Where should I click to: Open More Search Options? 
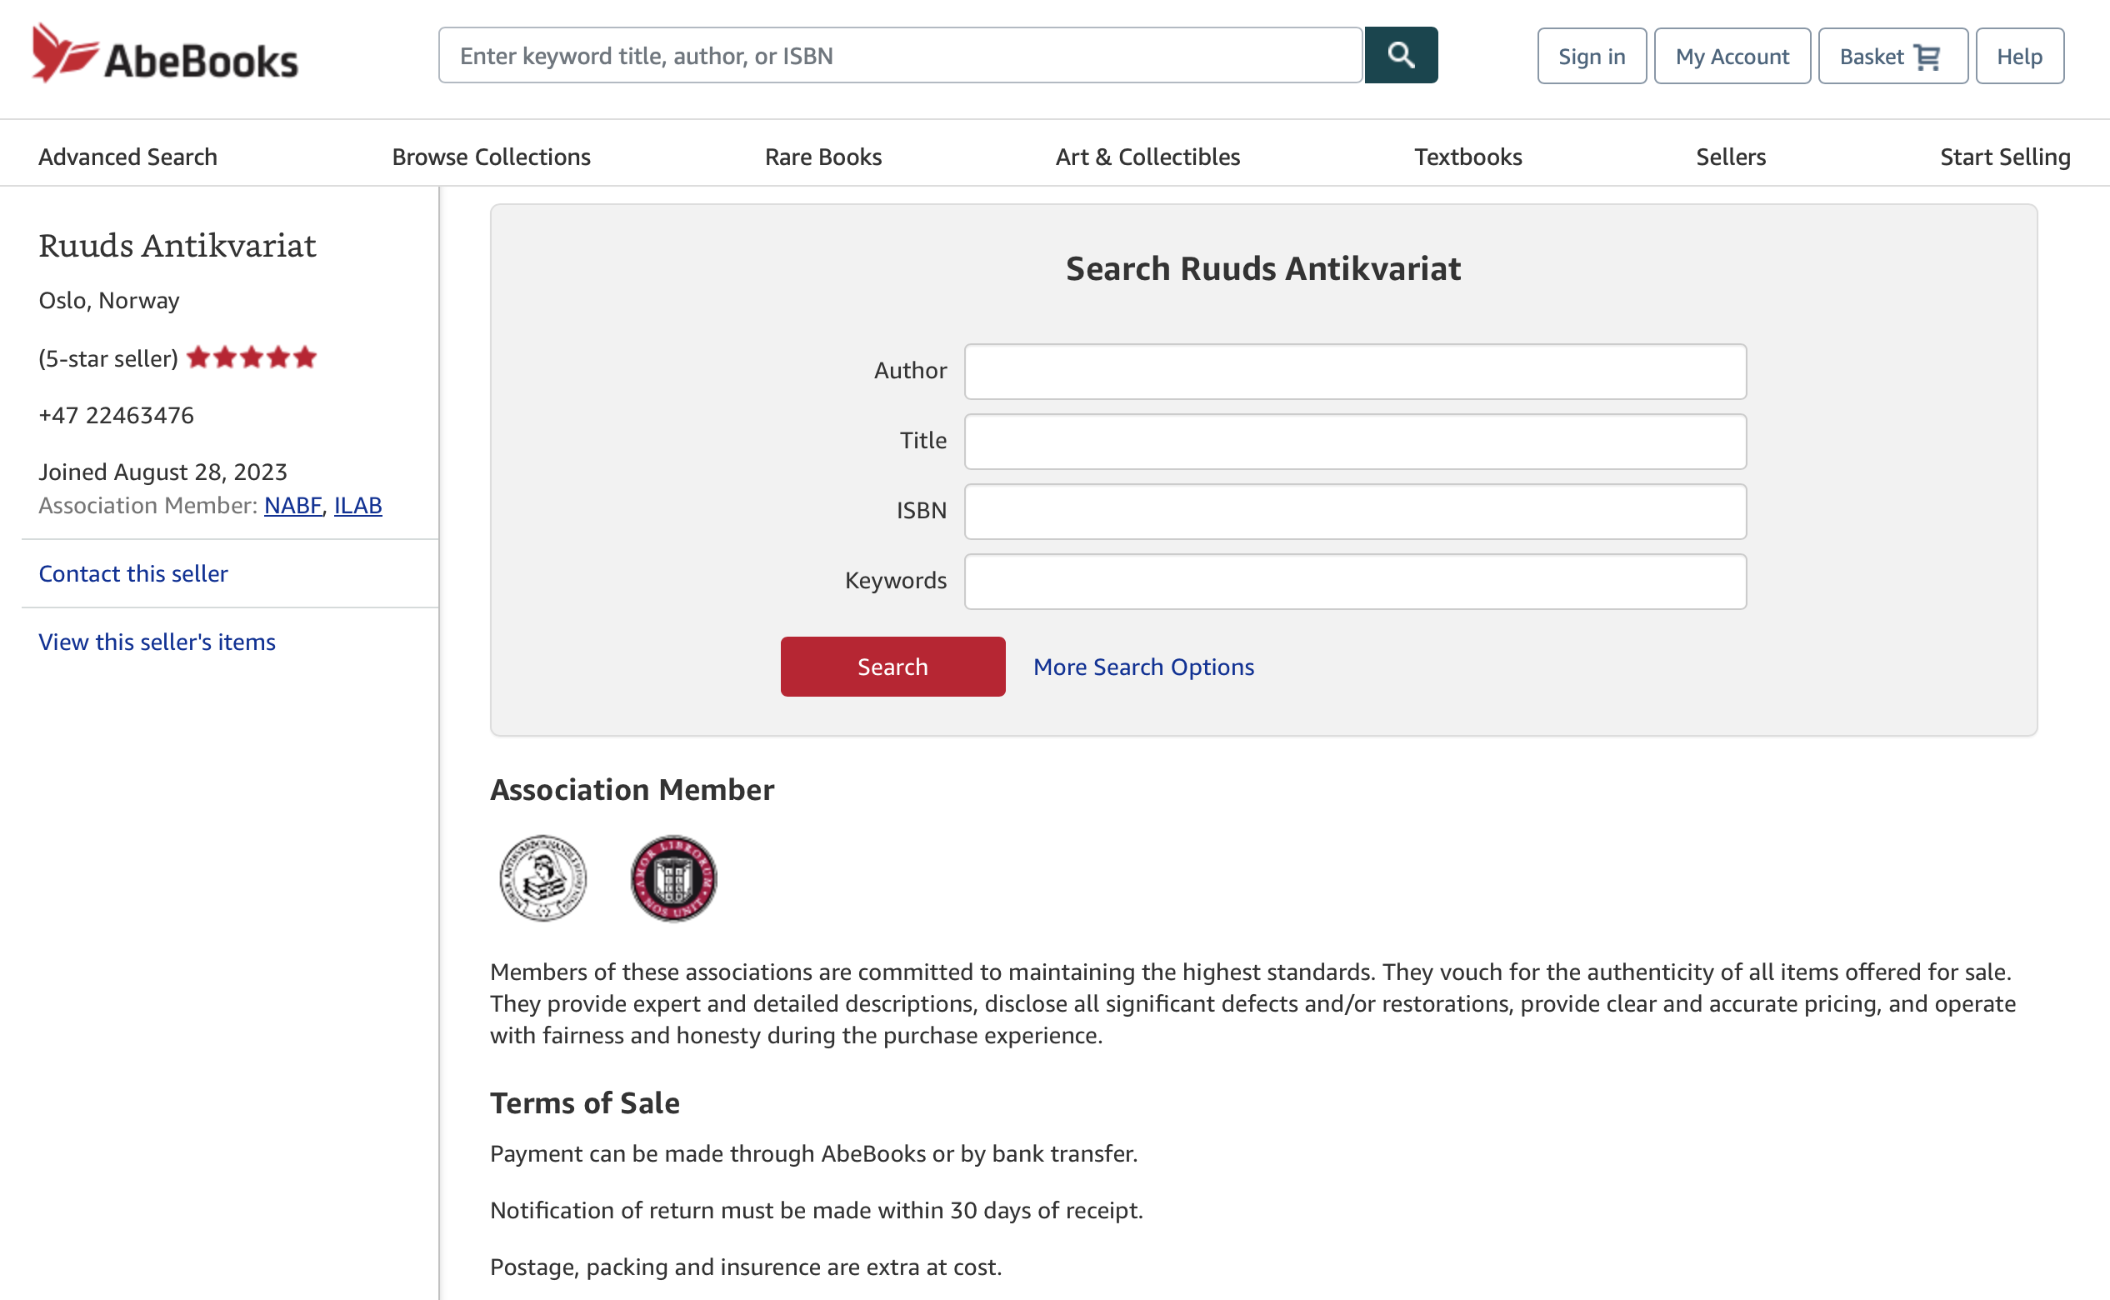[1143, 667]
